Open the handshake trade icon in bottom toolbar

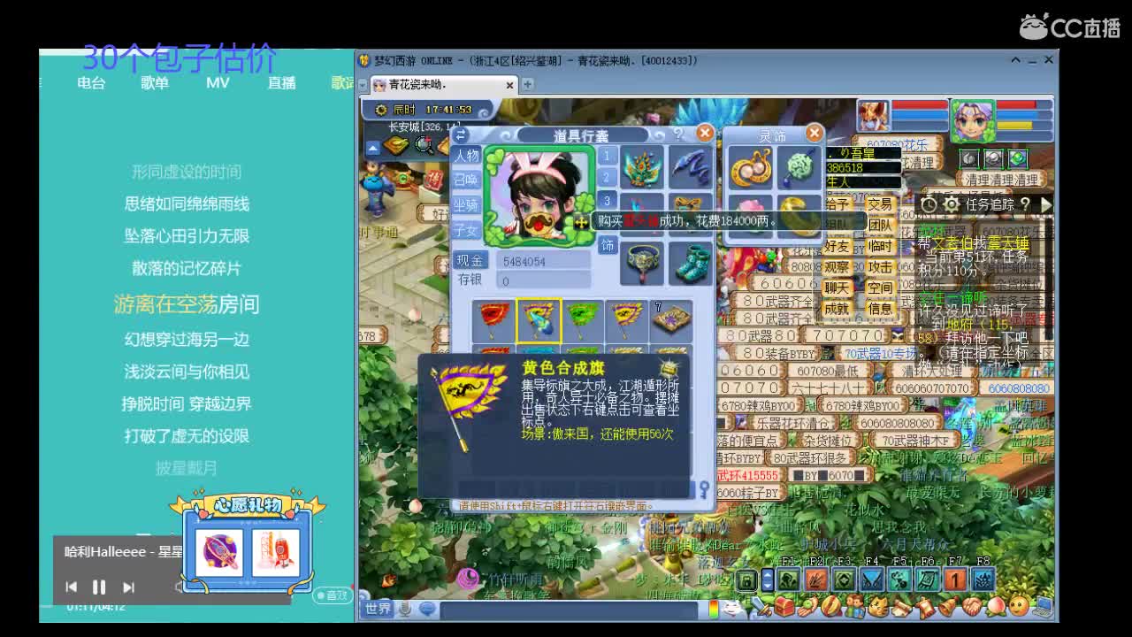[972, 607]
